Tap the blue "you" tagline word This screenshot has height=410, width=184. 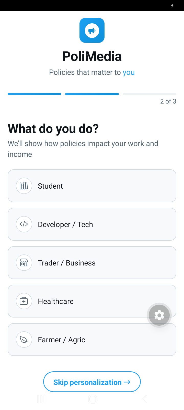click(x=129, y=73)
